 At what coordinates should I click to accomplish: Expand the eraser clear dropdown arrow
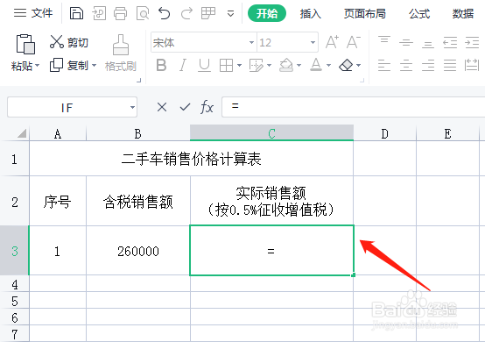tap(358, 66)
